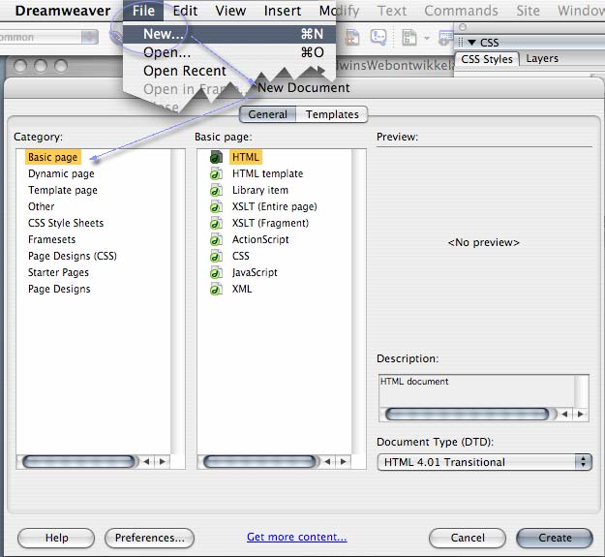Screen dimensions: 605x557
Task: Click the HTML template file icon
Action: point(216,173)
